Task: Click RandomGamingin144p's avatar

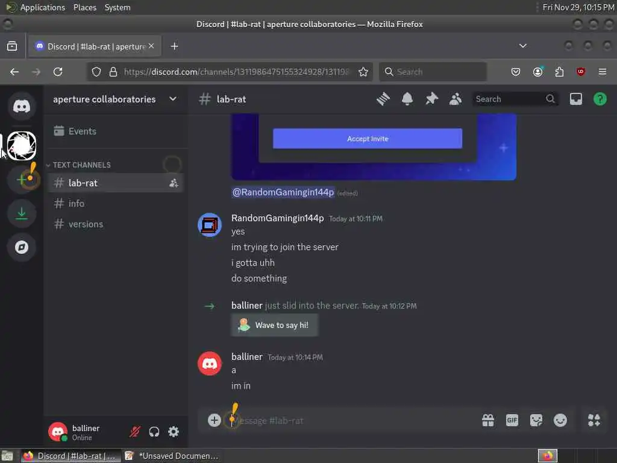Action: [209, 225]
